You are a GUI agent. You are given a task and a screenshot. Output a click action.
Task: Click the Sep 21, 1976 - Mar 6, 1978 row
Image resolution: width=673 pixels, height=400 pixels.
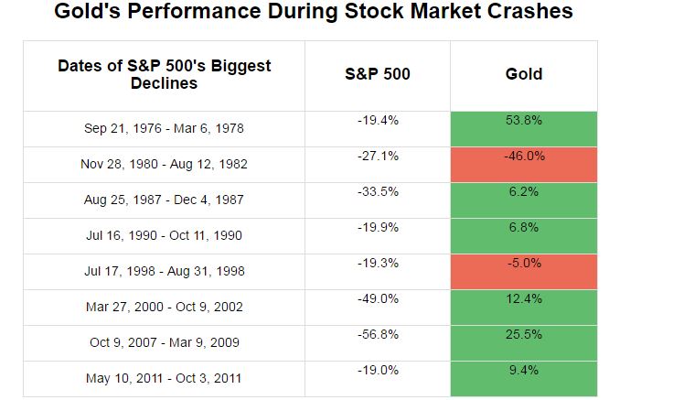point(165,129)
